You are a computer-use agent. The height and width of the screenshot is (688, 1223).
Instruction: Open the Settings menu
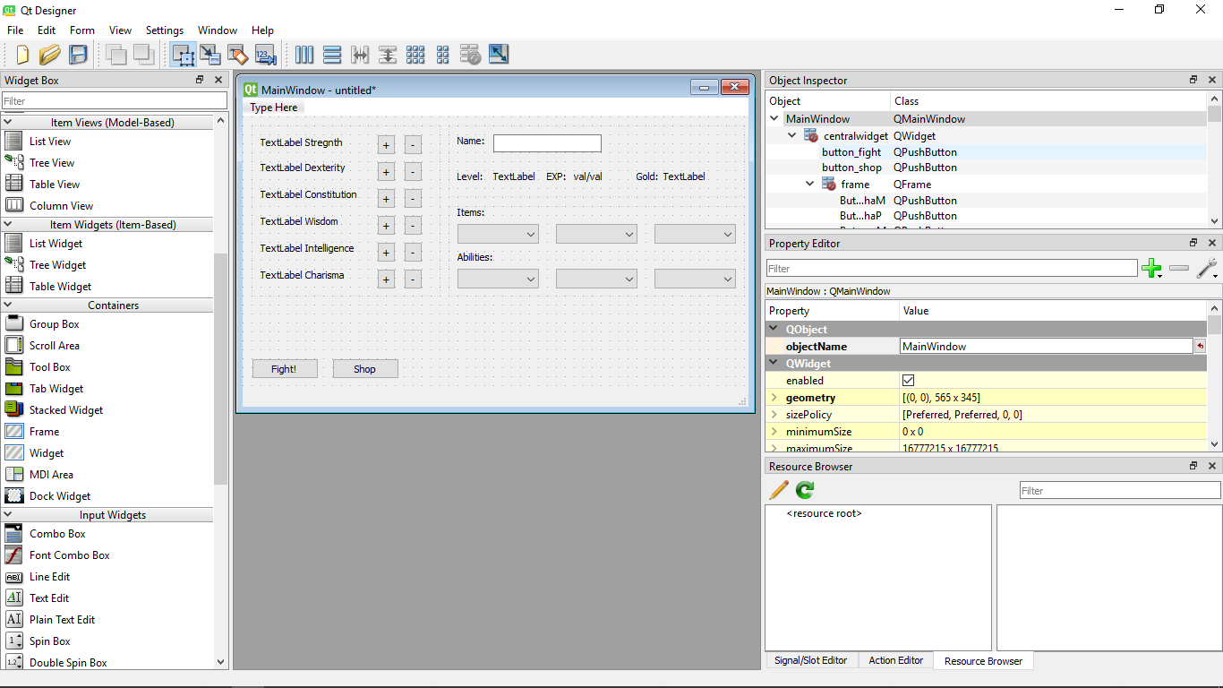pos(165,30)
